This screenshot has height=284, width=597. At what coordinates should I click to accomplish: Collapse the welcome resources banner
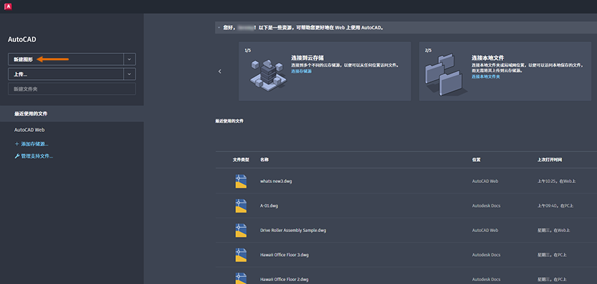coord(219,28)
